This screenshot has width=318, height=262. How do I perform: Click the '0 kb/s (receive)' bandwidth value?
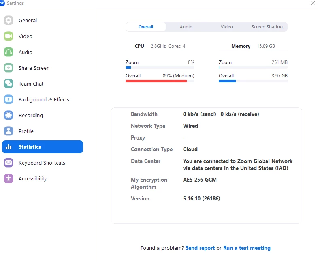pos(240,114)
